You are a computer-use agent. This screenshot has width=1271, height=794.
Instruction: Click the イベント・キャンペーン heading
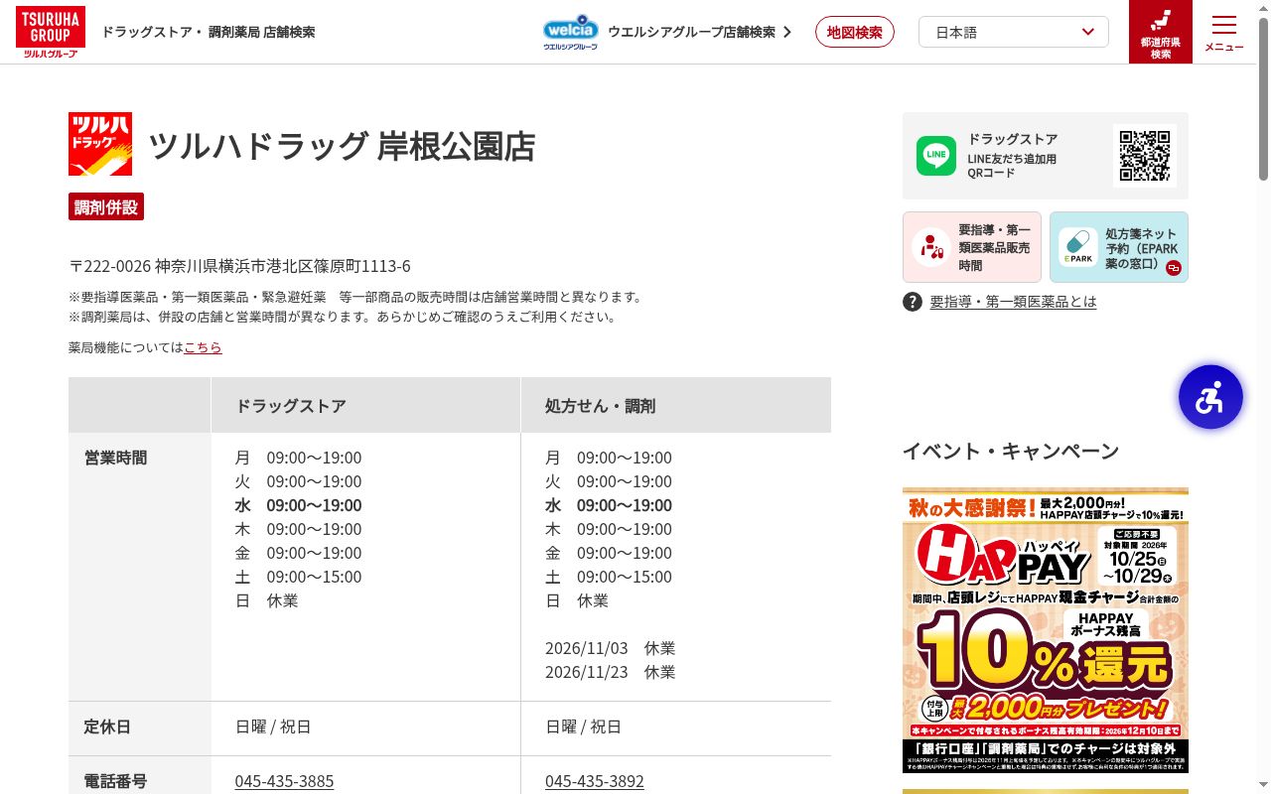(1011, 452)
